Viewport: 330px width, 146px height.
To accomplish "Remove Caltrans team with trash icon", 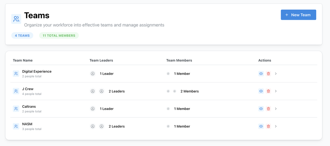I will coord(268,109).
